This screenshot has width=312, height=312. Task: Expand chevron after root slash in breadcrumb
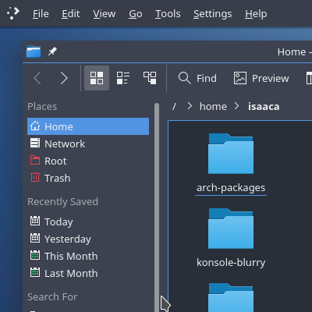[190, 106]
